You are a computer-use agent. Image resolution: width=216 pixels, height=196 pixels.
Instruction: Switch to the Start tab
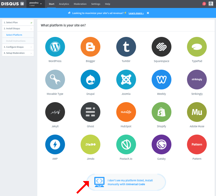point(51,4)
